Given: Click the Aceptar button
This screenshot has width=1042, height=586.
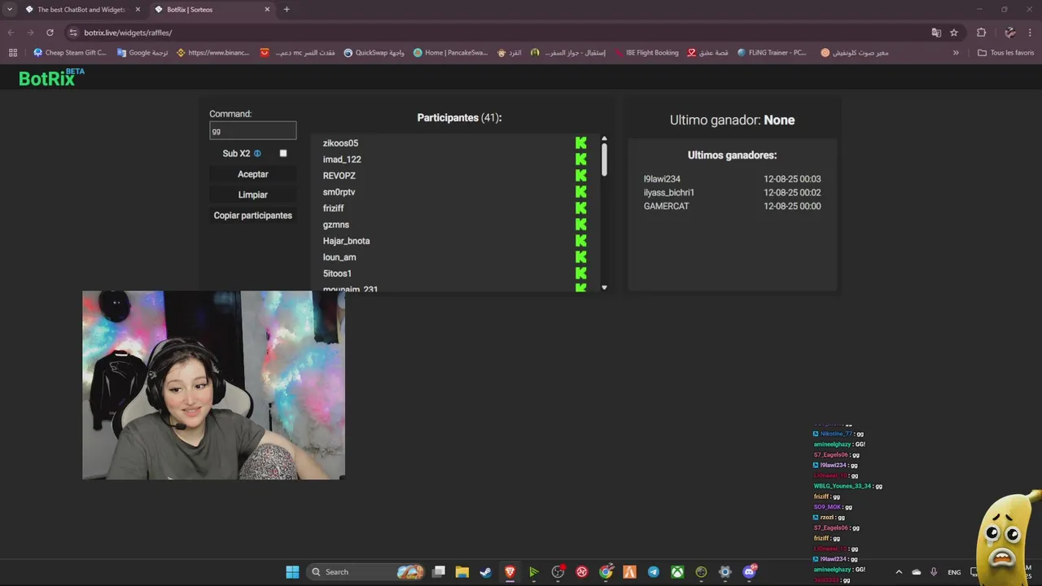Looking at the screenshot, I should (252, 174).
